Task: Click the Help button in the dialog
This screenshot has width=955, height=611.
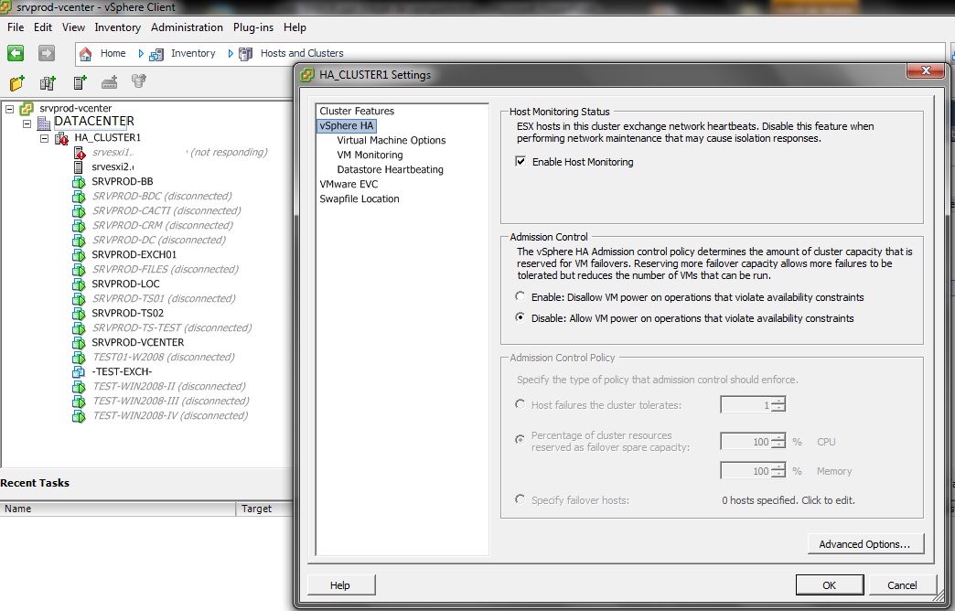Action: coord(341,584)
